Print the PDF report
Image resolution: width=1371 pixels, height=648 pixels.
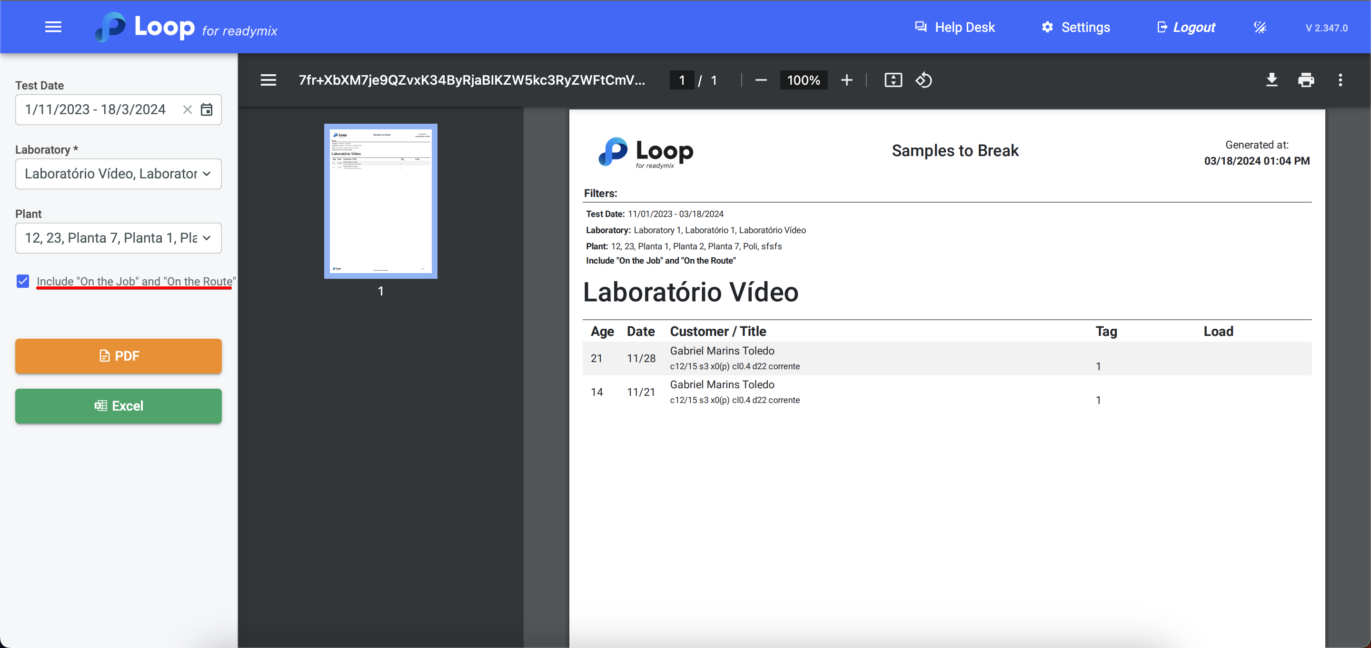click(1305, 80)
